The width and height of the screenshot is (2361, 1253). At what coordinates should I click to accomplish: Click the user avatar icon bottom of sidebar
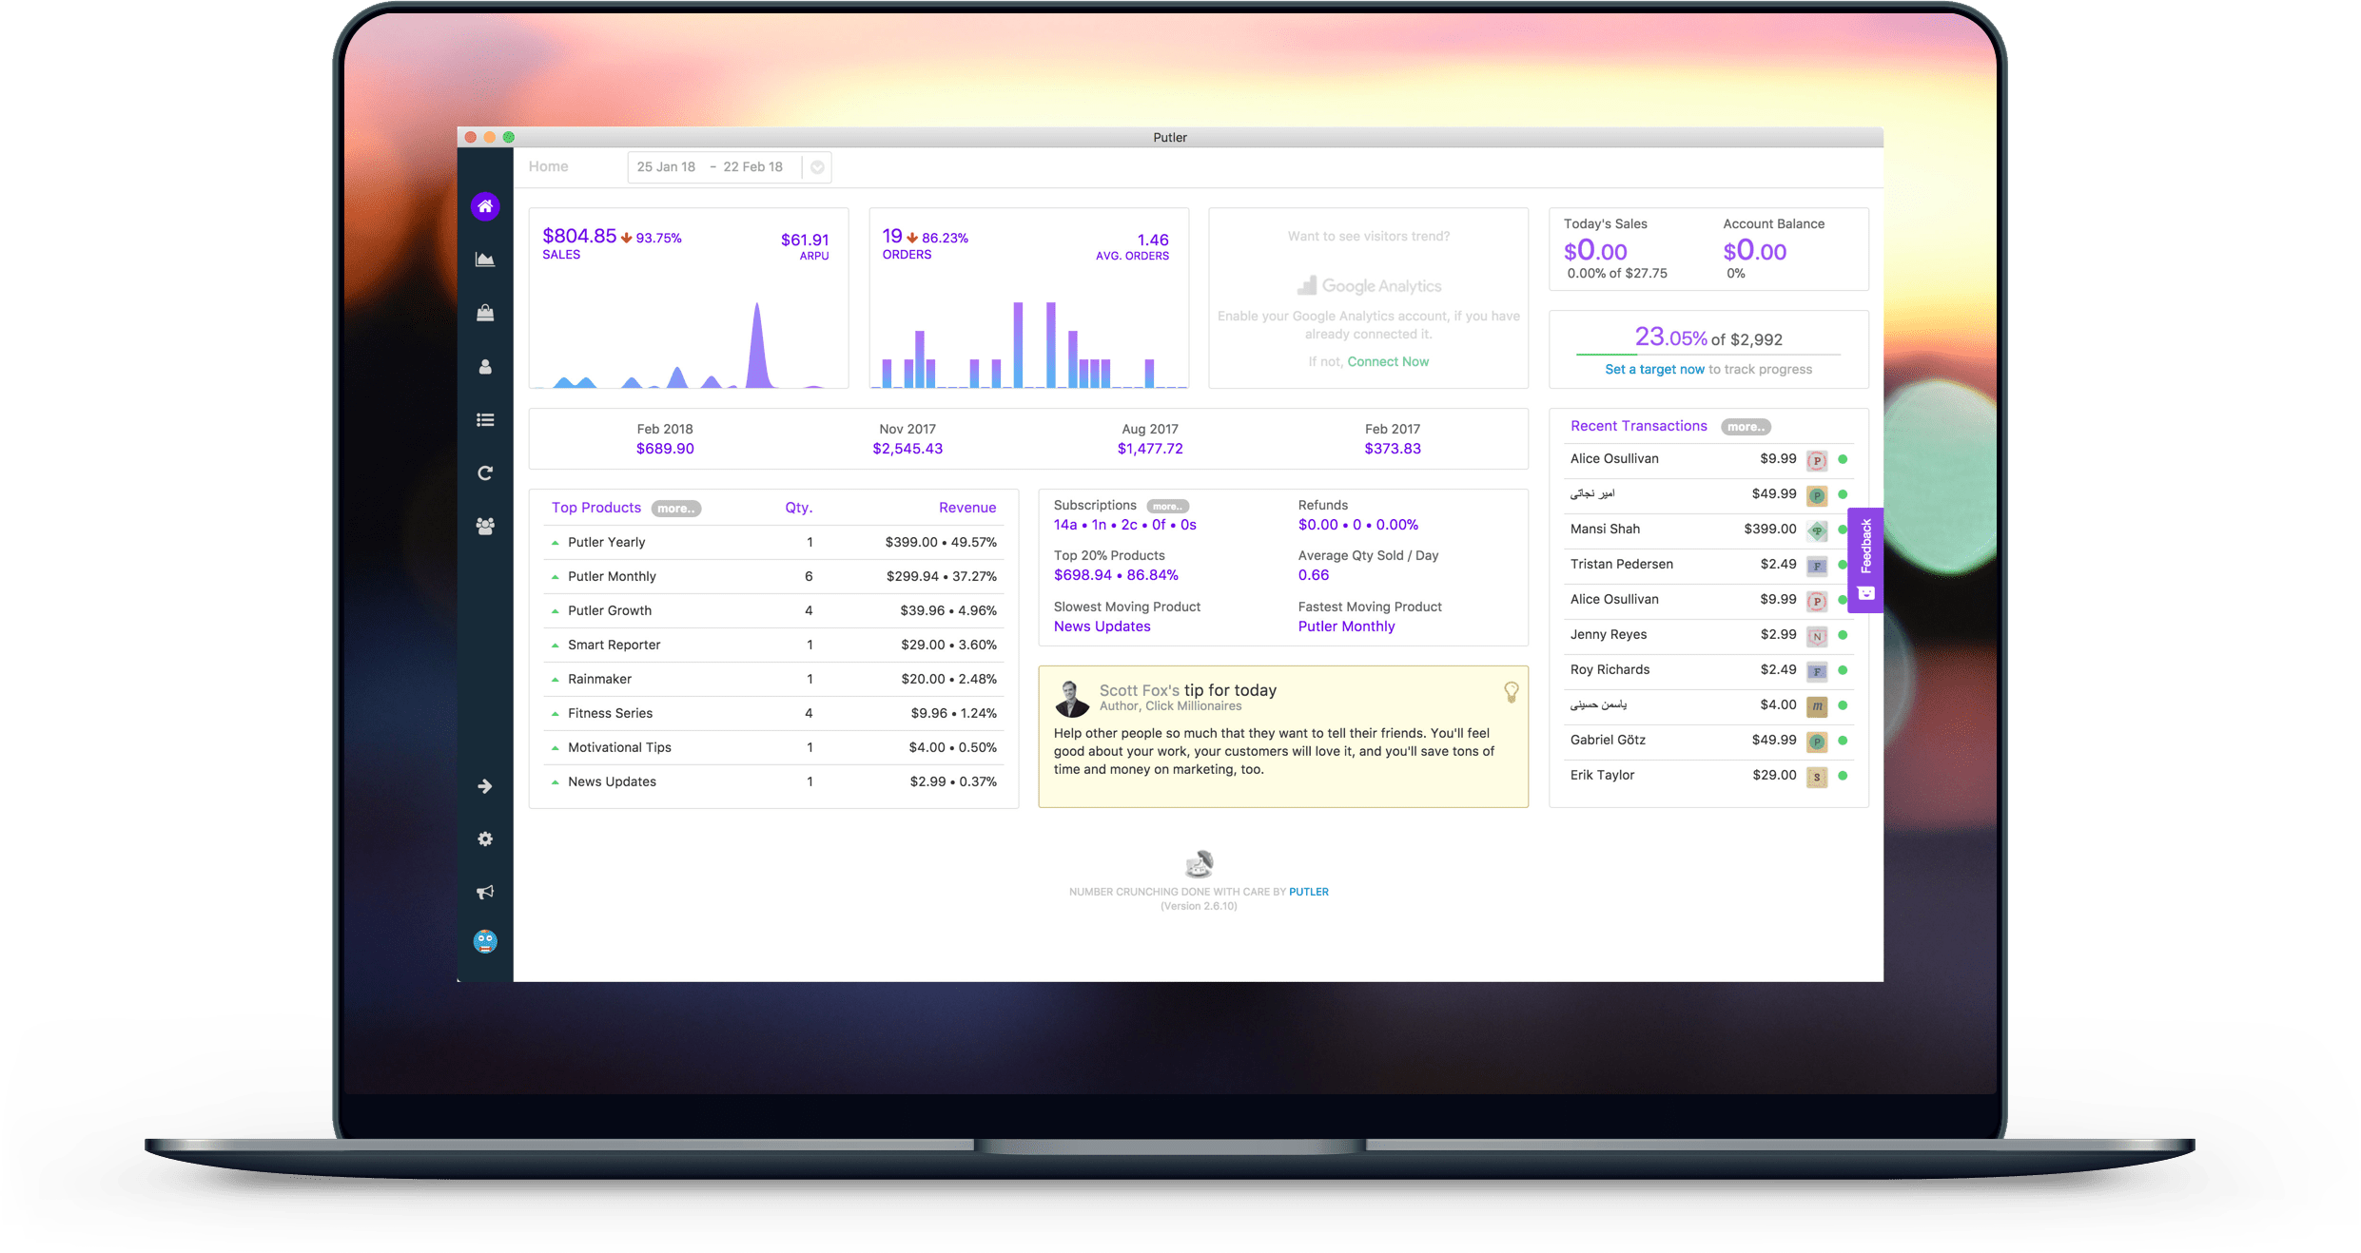click(486, 942)
